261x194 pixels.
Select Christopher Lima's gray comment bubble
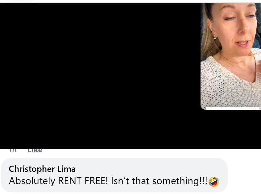point(114,175)
